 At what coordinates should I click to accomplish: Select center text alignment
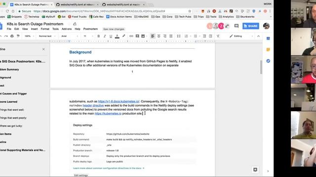pos(159,36)
